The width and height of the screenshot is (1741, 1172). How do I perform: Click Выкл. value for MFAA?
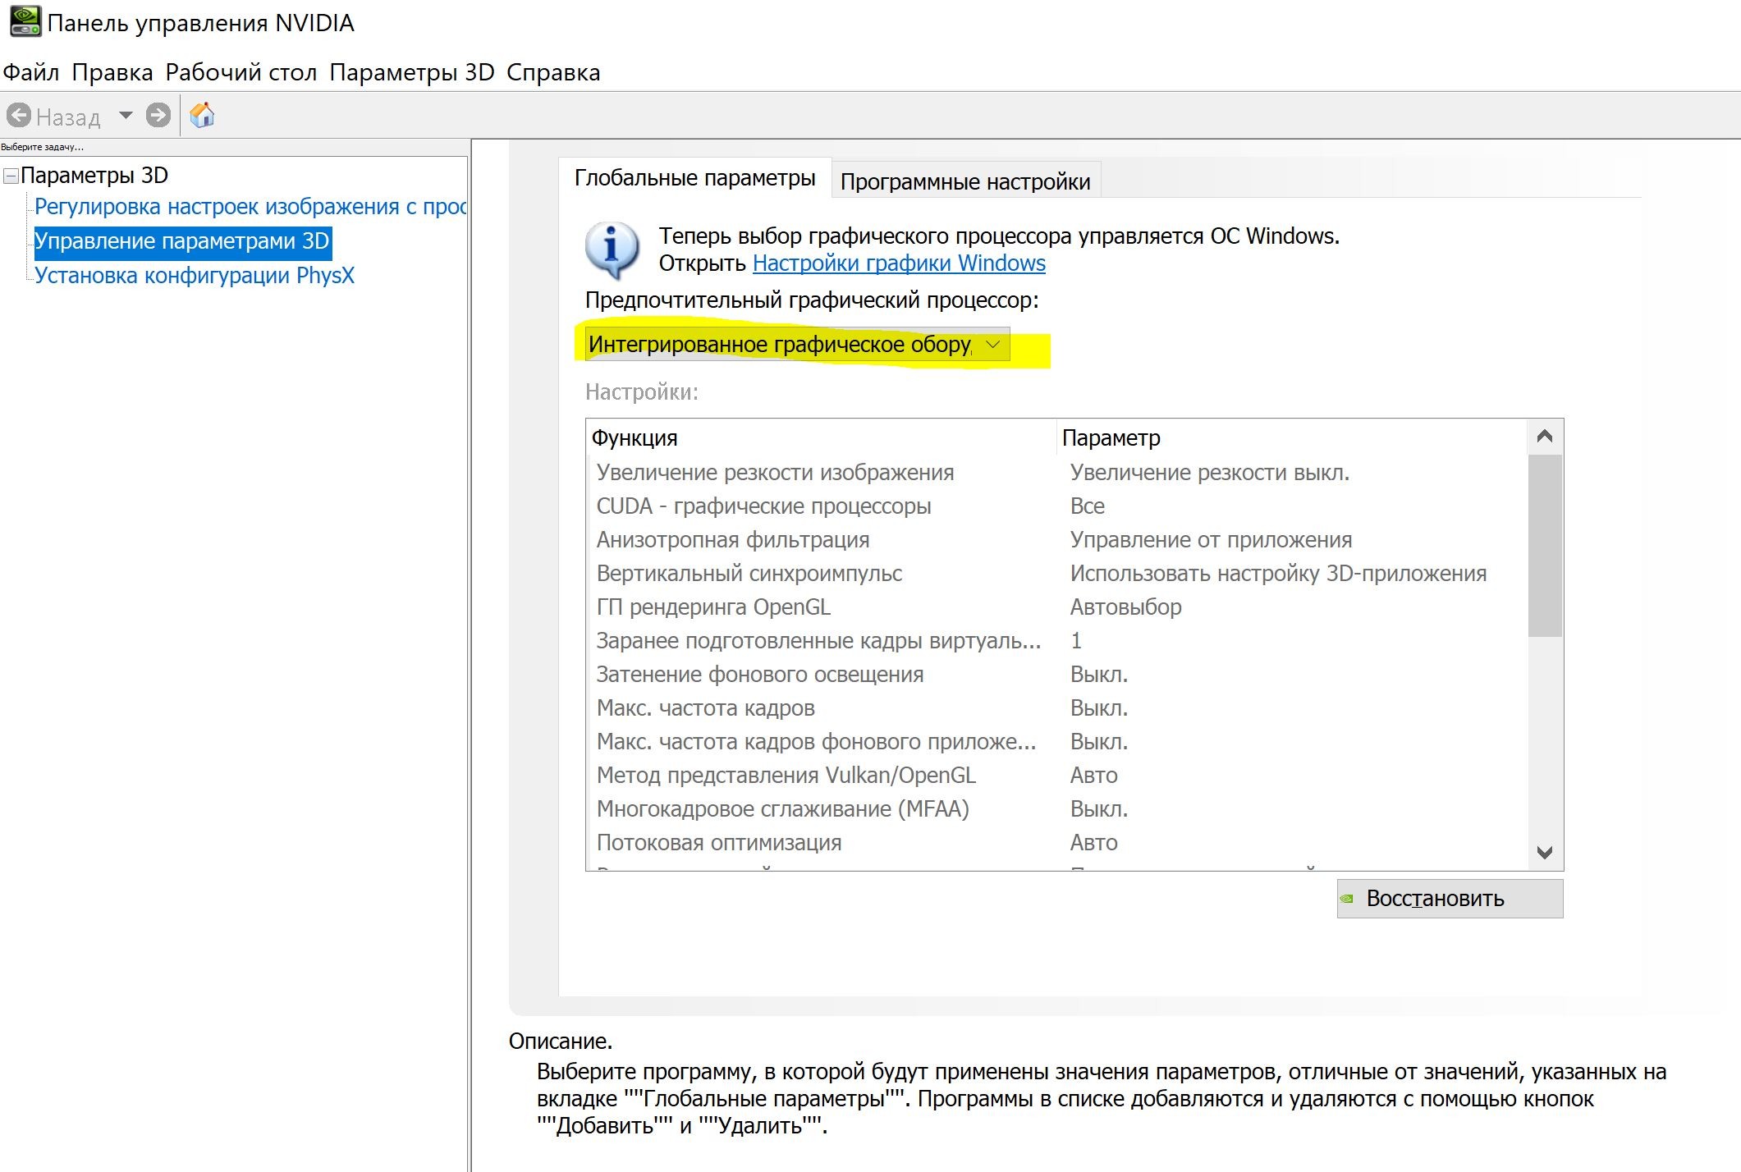coord(1099,809)
